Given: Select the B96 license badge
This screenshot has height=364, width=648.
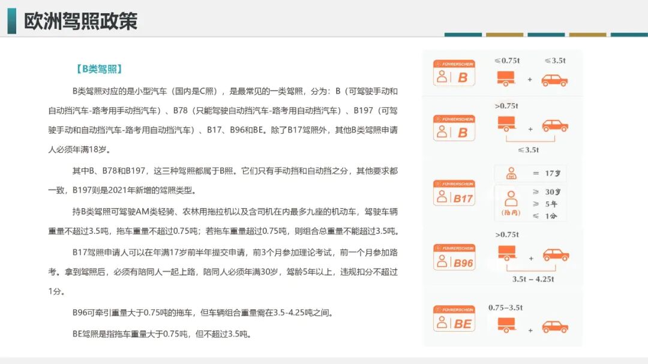Looking at the screenshot, I should (454, 257).
